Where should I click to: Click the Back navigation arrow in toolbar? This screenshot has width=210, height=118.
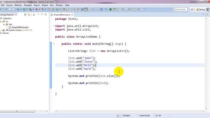click(136, 10)
